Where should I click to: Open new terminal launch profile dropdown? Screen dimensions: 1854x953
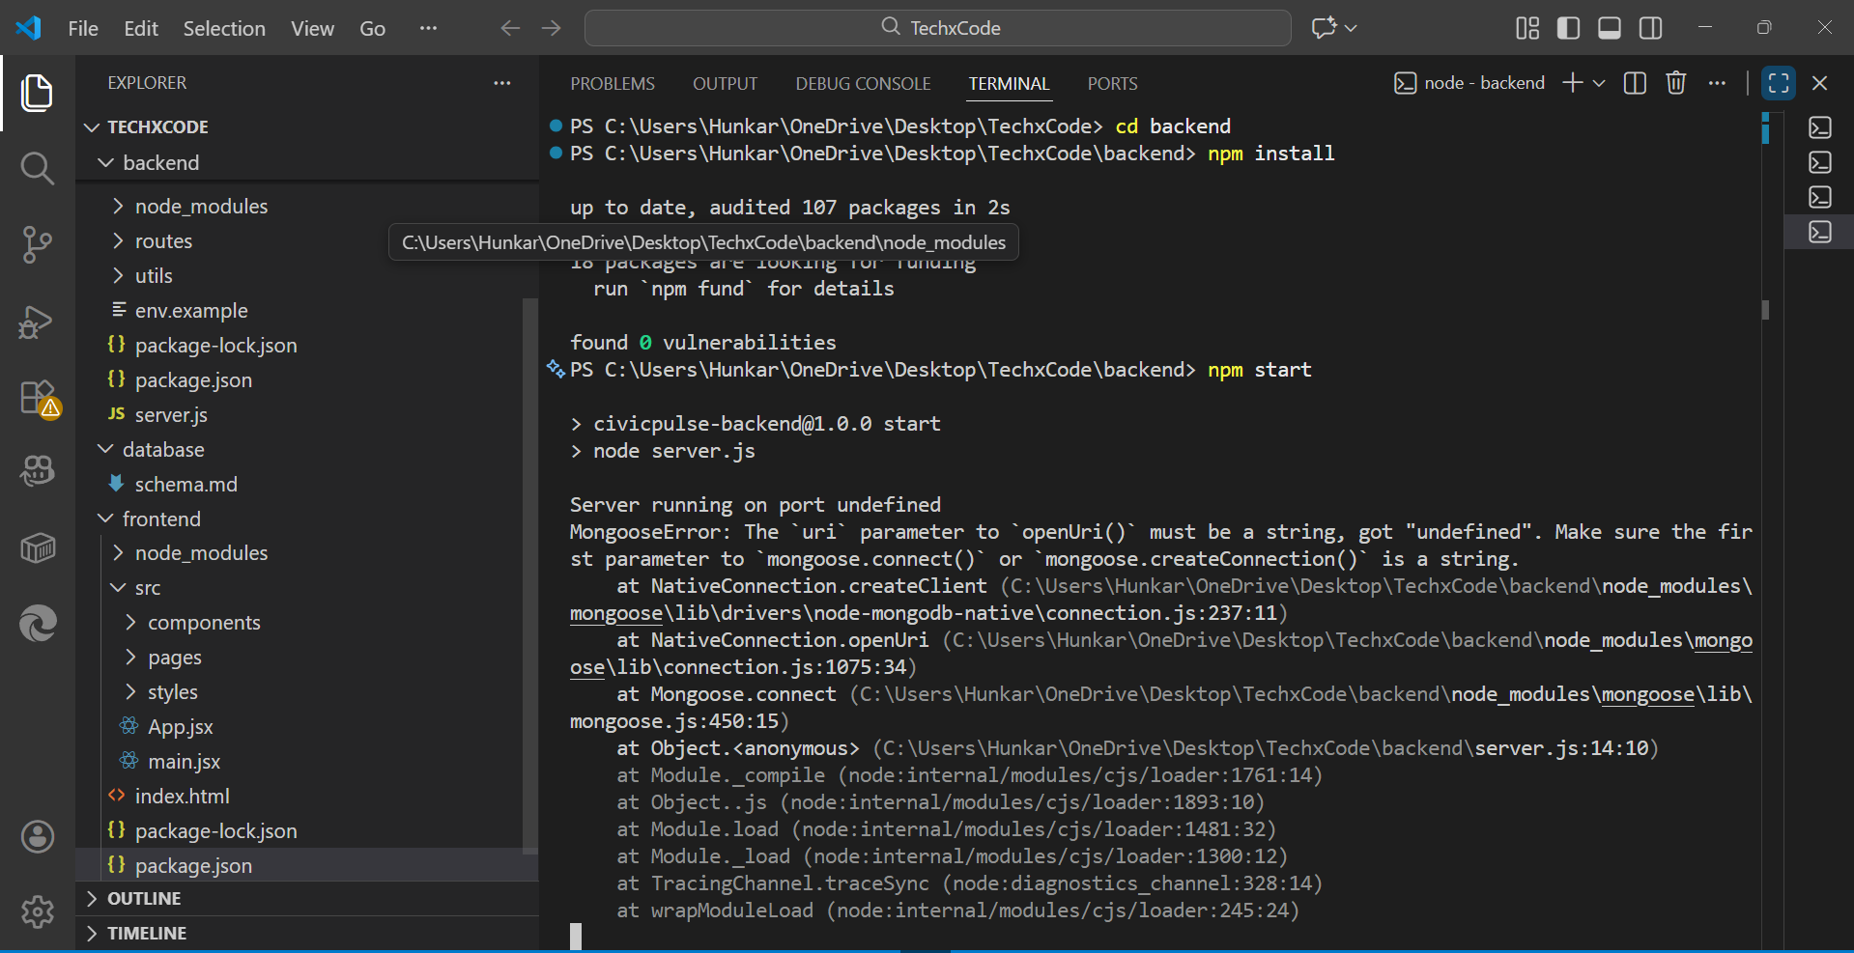pyautogui.click(x=1599, y=83)
